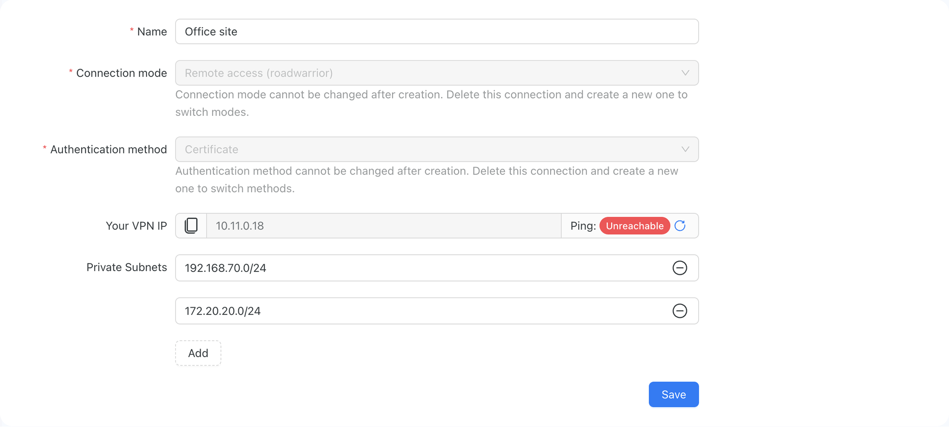This screenshot has height=427, width=949.
Task: Click the Your VPN IP label
Action: pos(136,226)
